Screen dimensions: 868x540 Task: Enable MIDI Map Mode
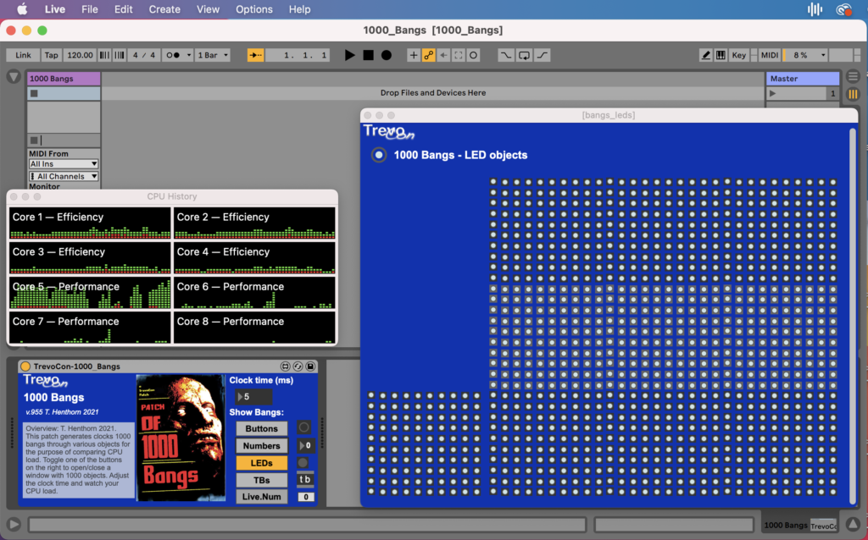pos(770,55)
